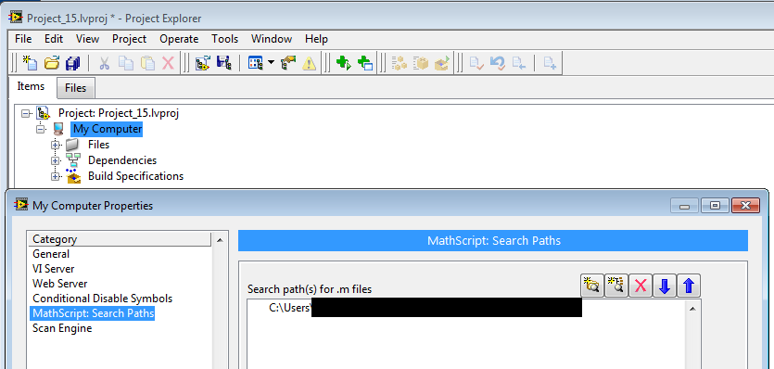Open the Edit menu
This screenshot has width=774, height=369.
(x=54, y=39)
